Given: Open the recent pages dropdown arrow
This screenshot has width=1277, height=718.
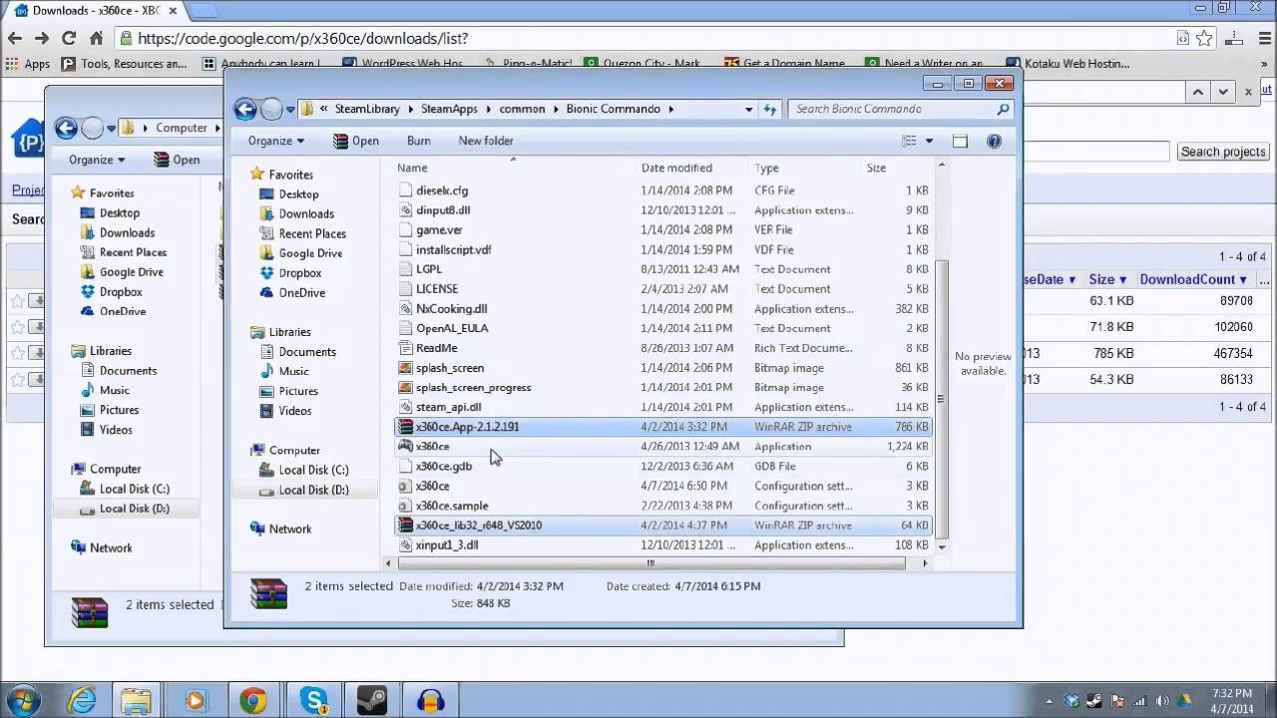Looking at the screenshot, I should tap(290, 110).
